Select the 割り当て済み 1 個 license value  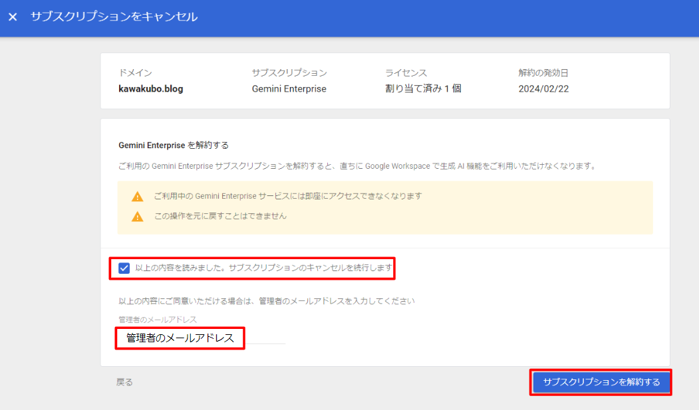point(423,88)
